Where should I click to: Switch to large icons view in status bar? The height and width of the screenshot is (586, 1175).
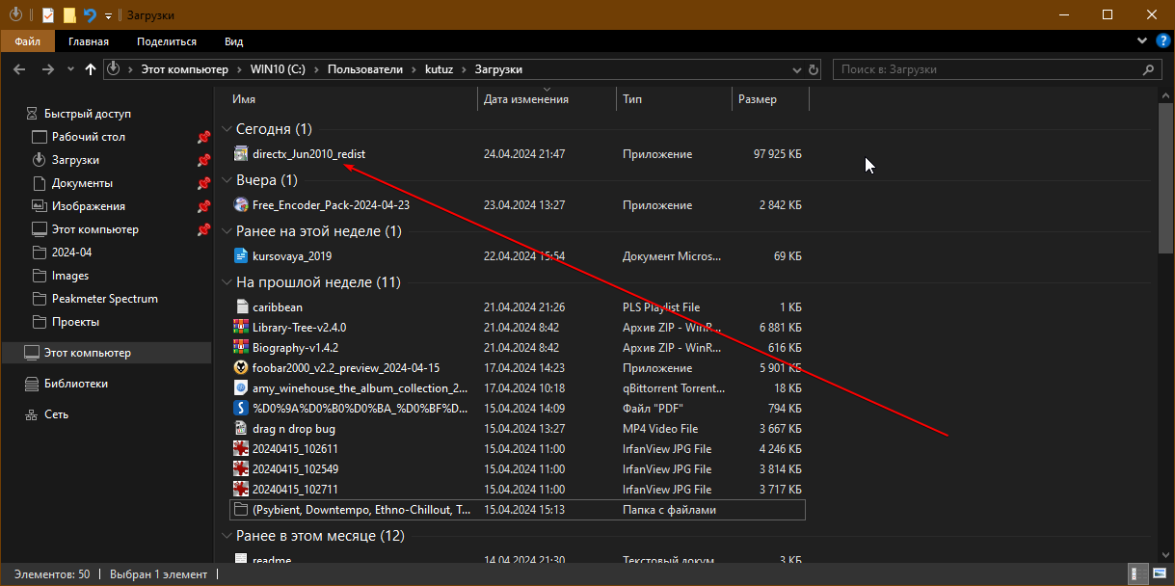click(x=1162, y=574)
